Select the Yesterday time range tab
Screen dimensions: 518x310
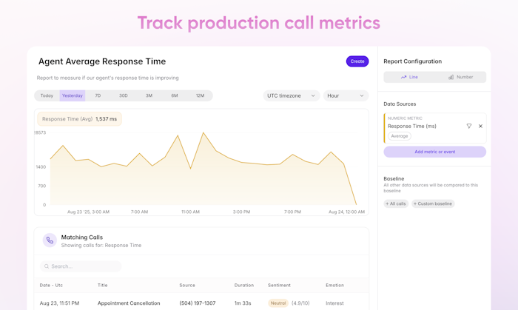(x=73, y=95)
